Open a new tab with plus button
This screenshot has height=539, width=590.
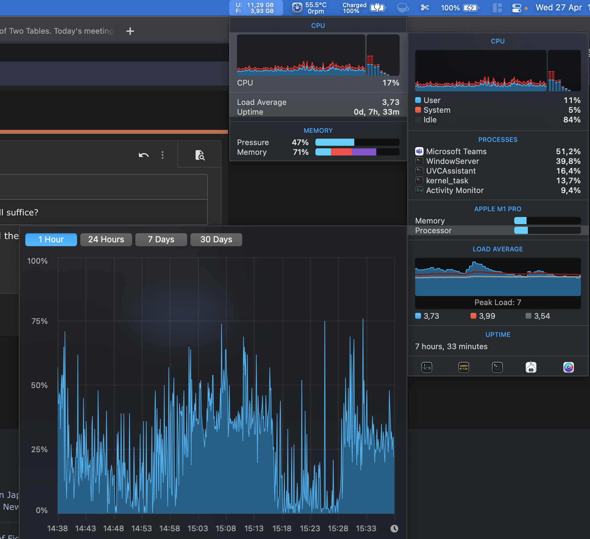[x=130, y=31]
